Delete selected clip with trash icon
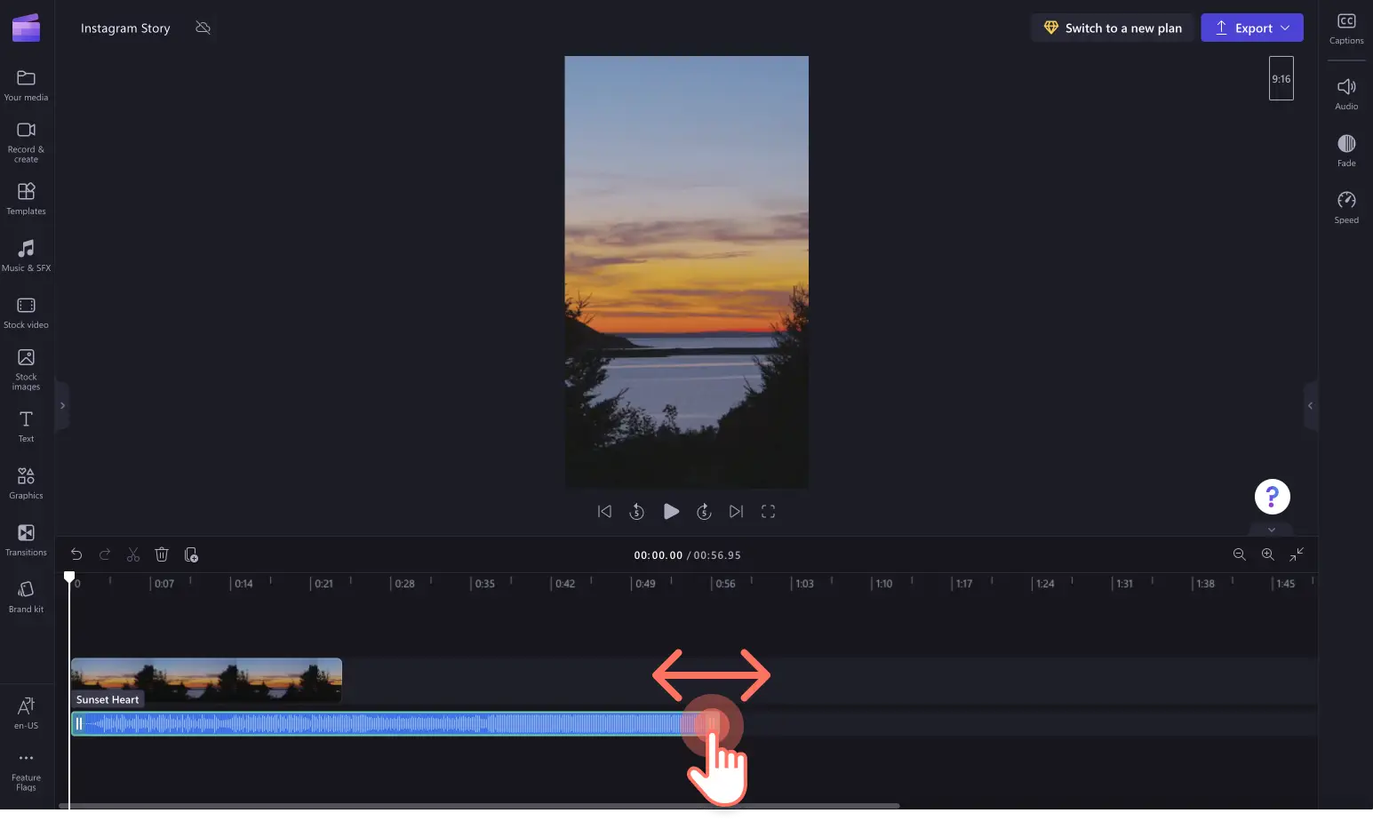Screen dimensions: 1373x821 (162, 554)
